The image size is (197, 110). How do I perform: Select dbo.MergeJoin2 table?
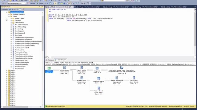pos(20,33)
